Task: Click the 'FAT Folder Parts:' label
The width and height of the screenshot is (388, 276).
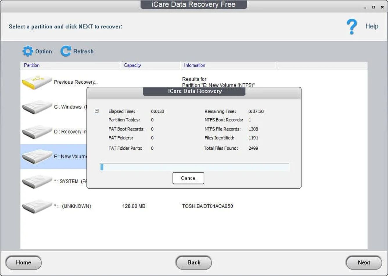Action: point(125,148)
